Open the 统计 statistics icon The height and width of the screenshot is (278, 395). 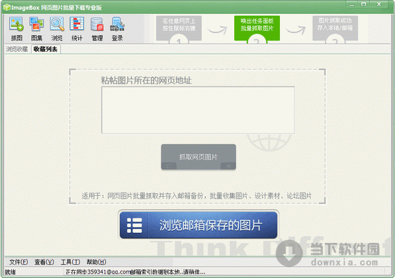click(77, 28)
